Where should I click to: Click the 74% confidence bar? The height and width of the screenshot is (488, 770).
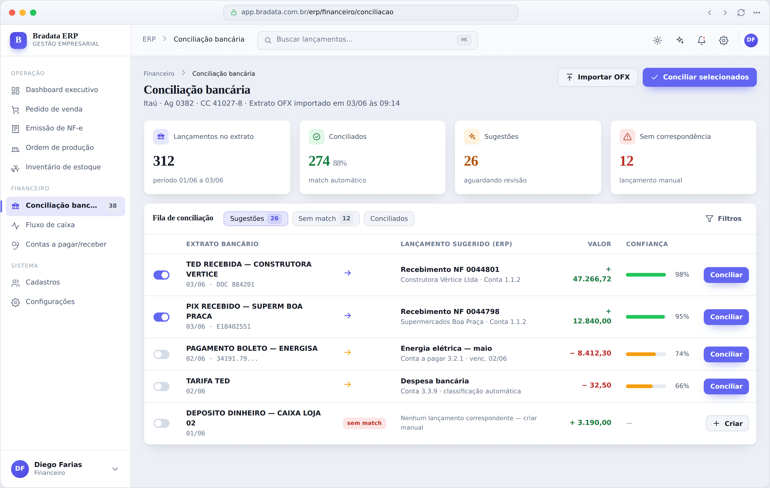point(646,354)
